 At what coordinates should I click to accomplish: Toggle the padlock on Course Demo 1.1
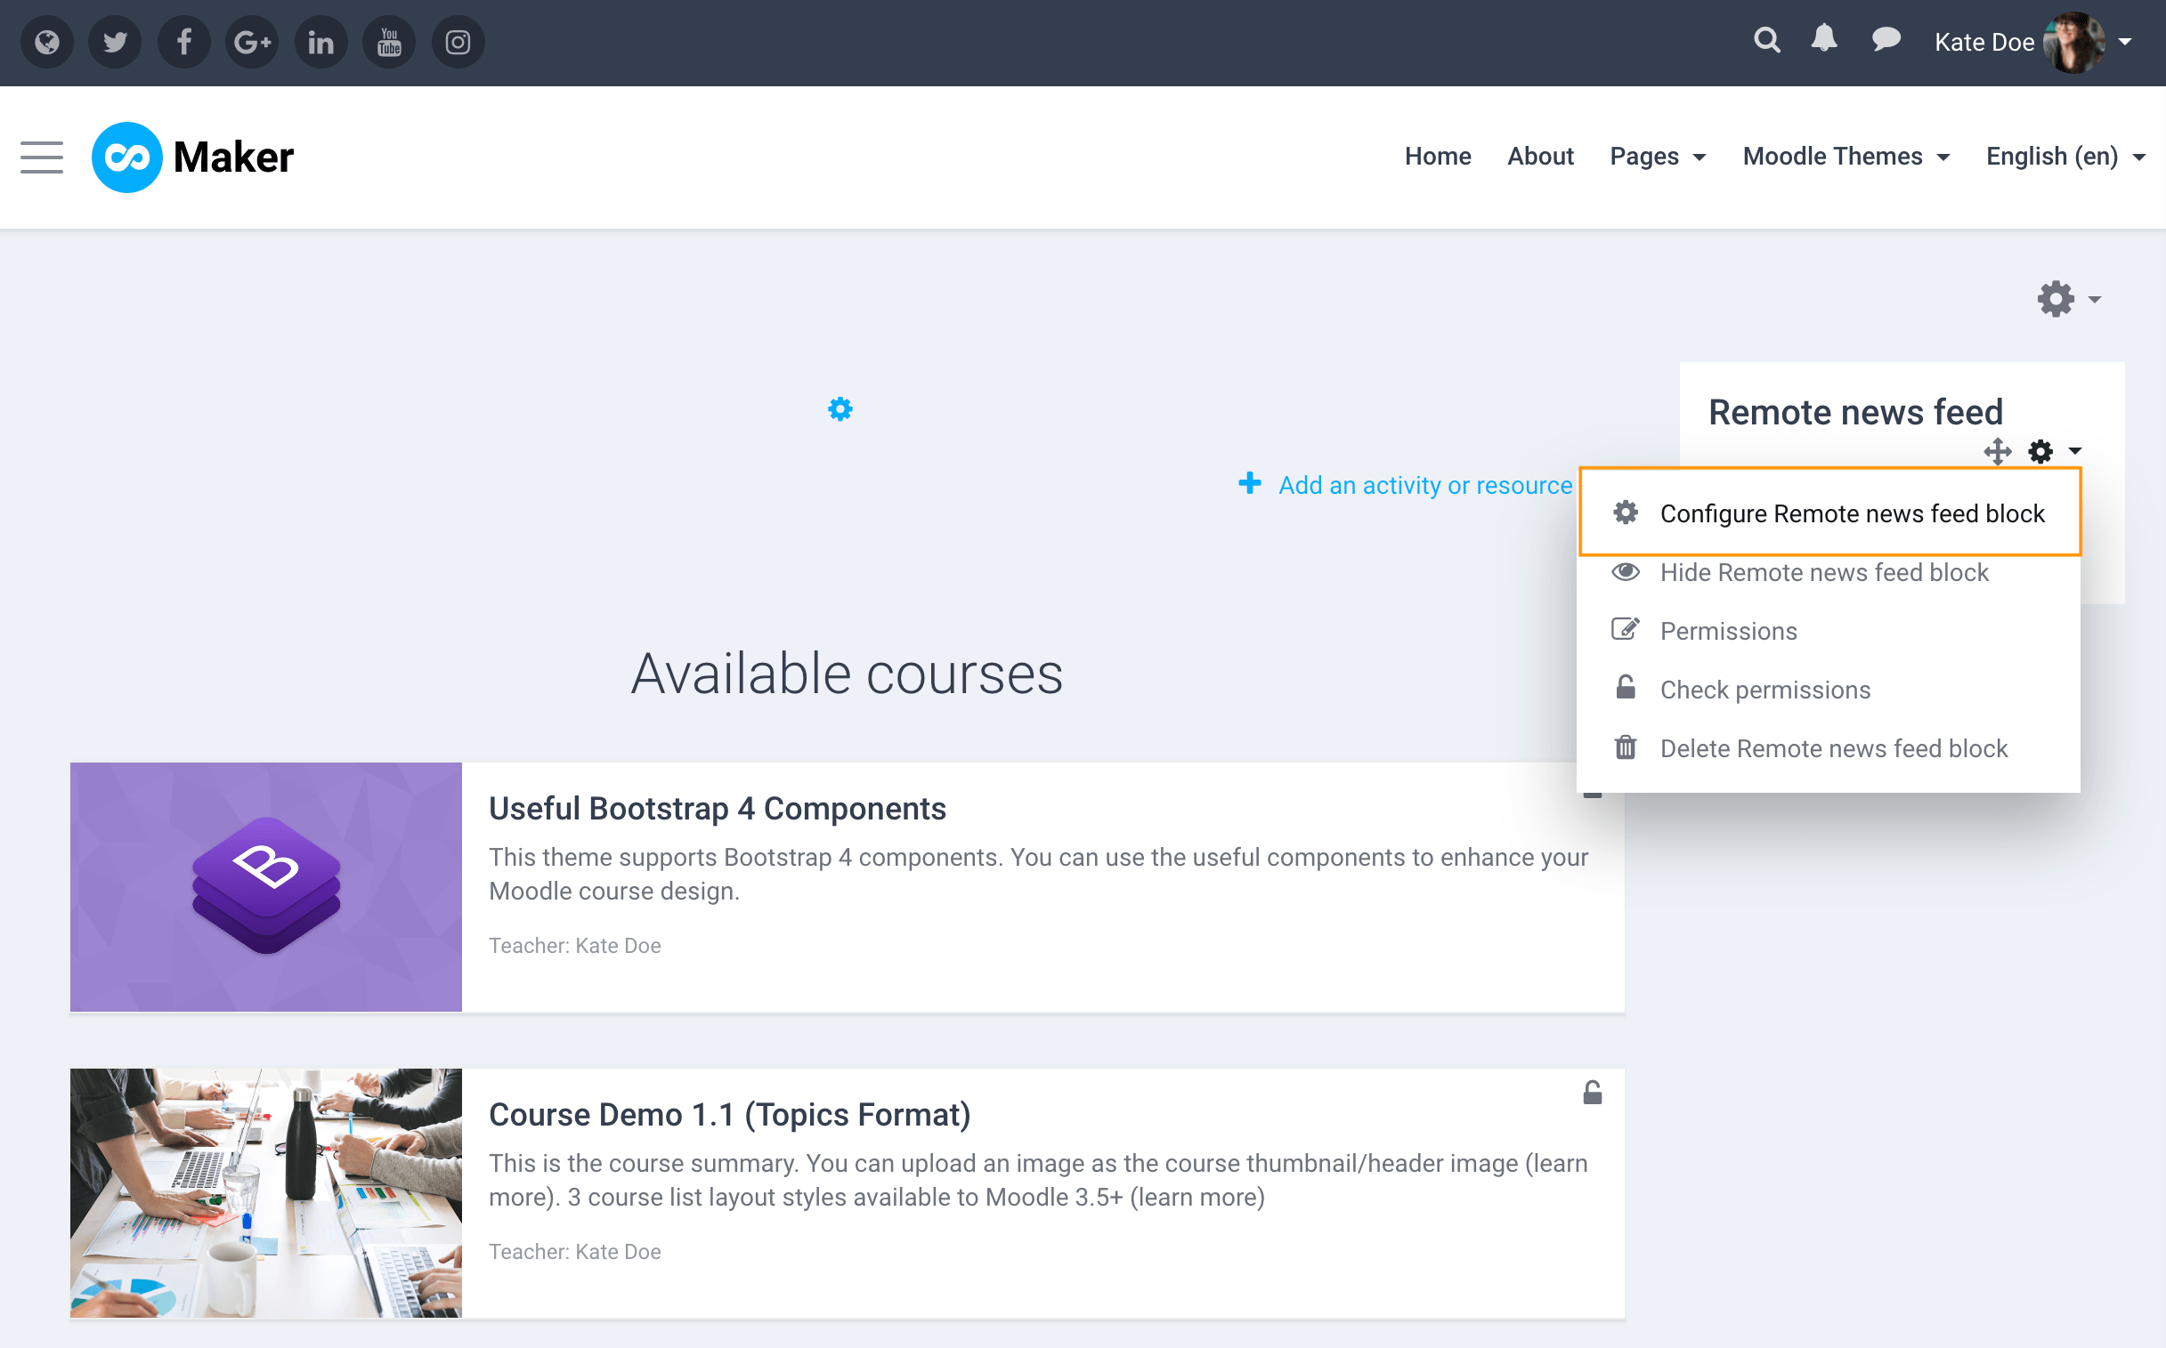click(1592, 1091)
